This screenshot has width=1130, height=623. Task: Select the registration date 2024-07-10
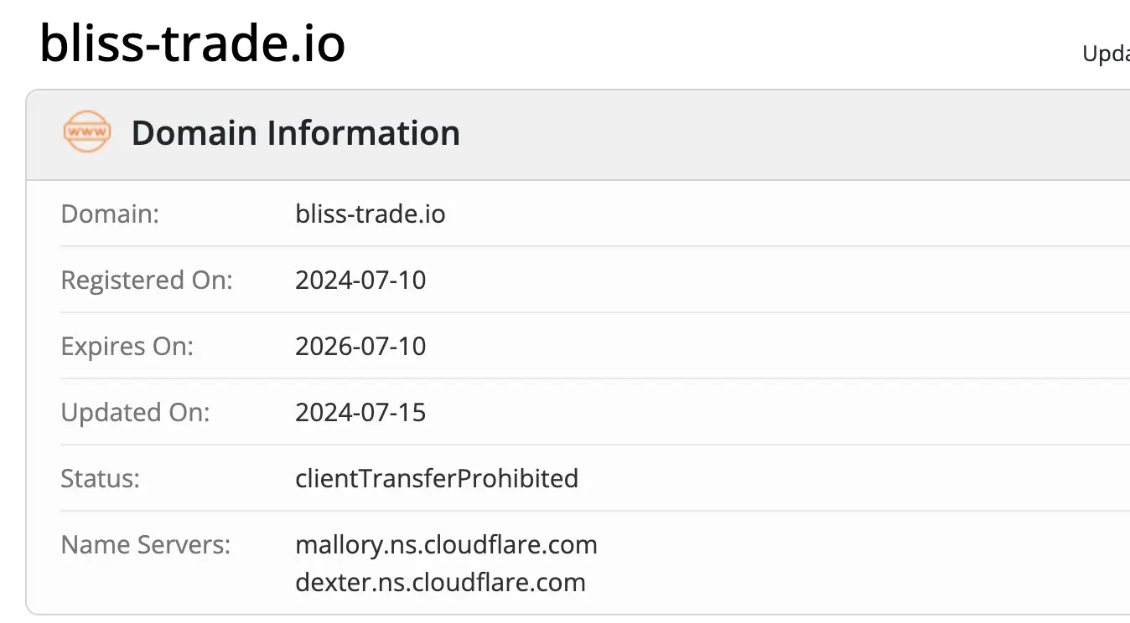(360, 280)
